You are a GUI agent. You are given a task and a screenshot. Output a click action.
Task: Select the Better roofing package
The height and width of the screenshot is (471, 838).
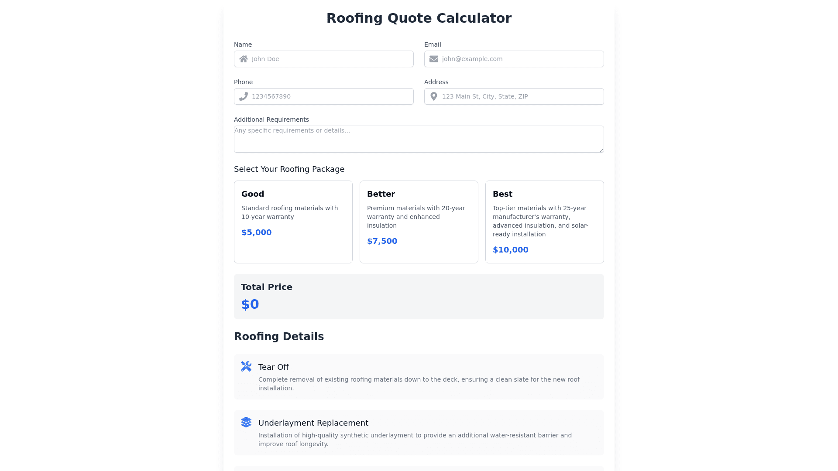419,222
